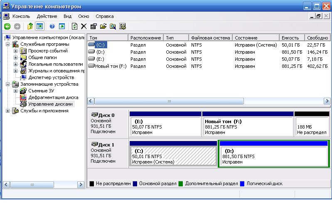Image resolution: width=332 pixels, height=213 pixels.
Task: Expand the Просмотр событий tree node
Action: pyautogui.click(x=16, y=51)
